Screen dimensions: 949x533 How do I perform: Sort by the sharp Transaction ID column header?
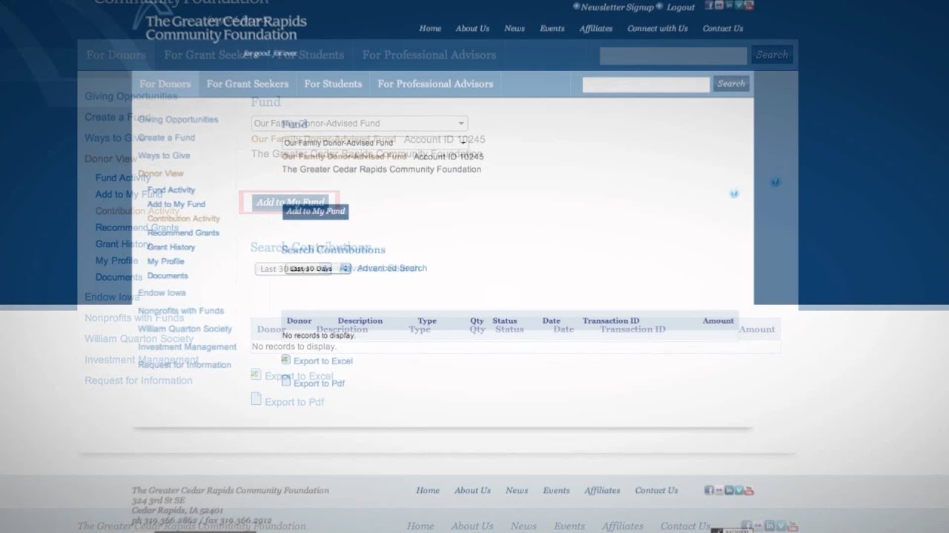611,321
